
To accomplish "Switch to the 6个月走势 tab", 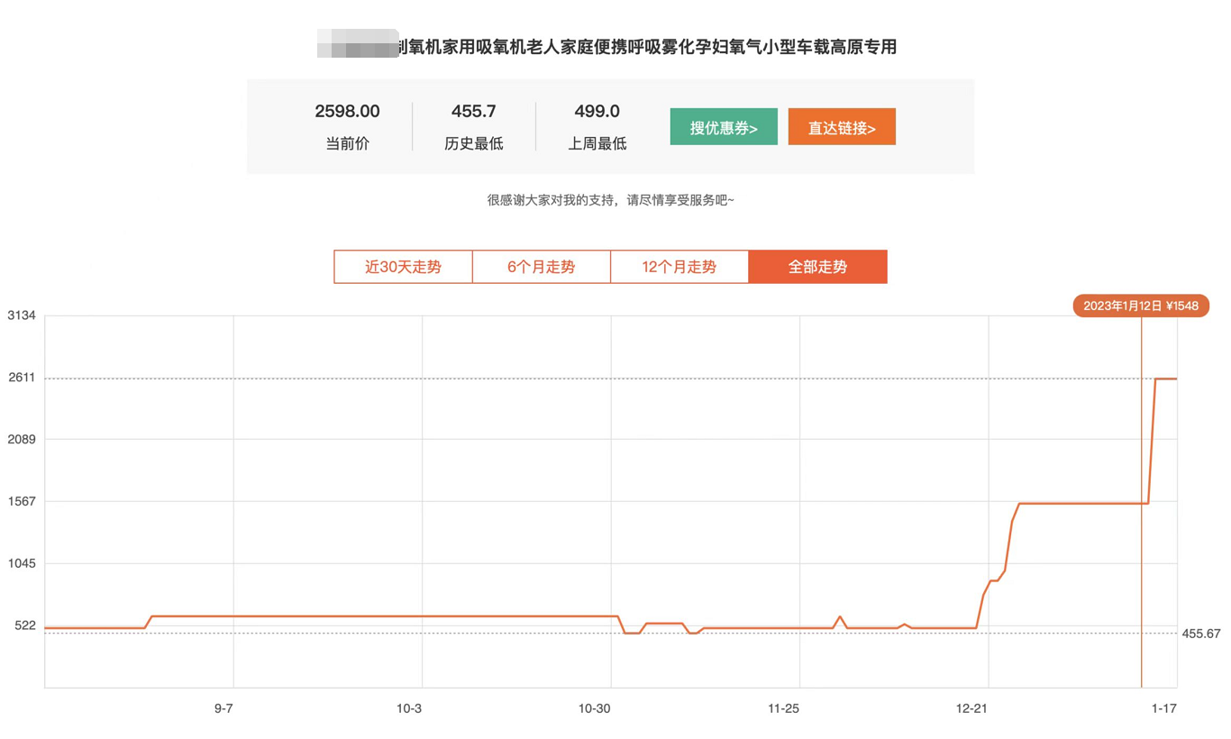I will [541, 267].
